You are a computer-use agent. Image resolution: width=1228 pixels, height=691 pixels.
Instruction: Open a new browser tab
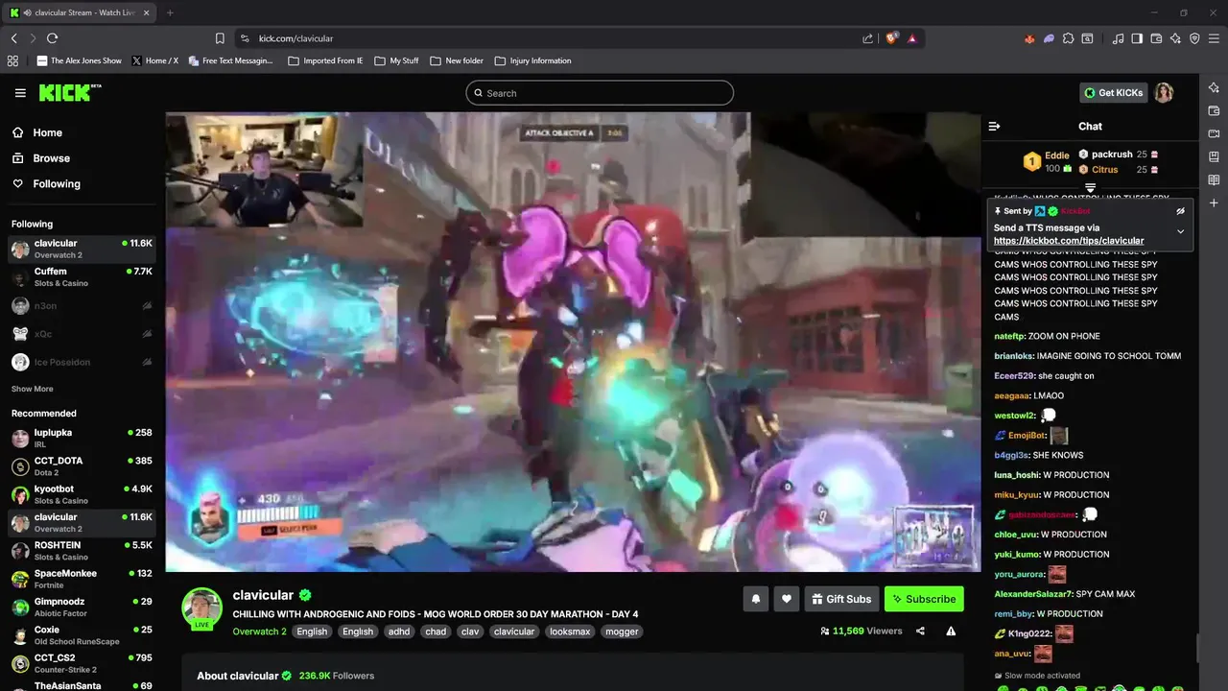pos(170,12)
